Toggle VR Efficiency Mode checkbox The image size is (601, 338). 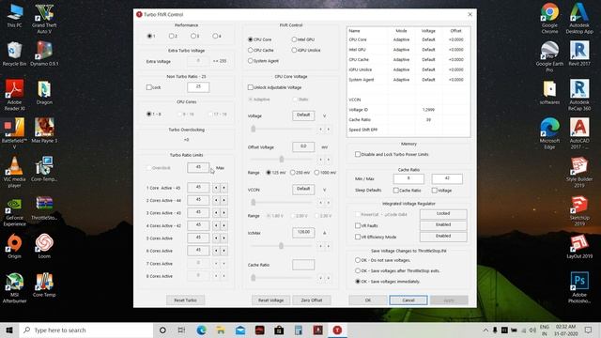click(x=358, y=237)
